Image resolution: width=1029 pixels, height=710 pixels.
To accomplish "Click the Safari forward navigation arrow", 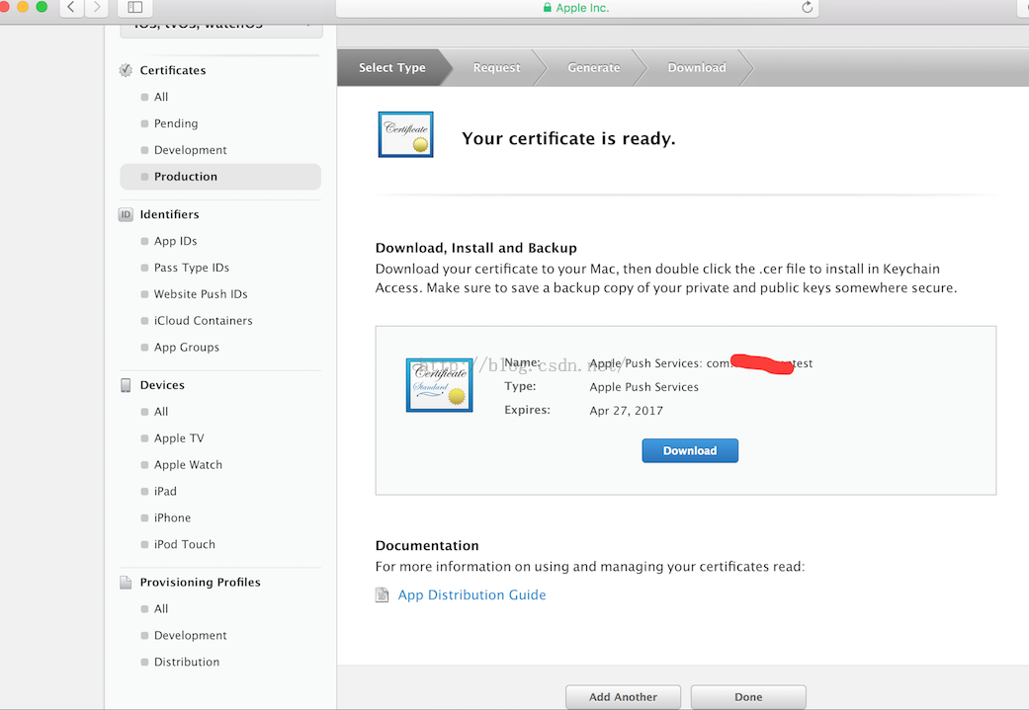I will (x=97, y=8).
